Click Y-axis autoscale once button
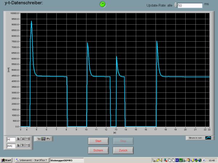The image size is (218, 163). click(23, 145)
